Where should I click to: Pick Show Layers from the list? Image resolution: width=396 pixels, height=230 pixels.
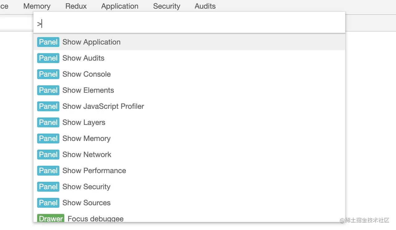[x=84, y=122]
